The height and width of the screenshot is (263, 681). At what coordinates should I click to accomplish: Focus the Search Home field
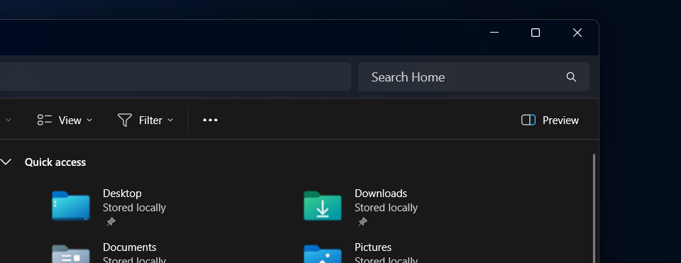473,77
